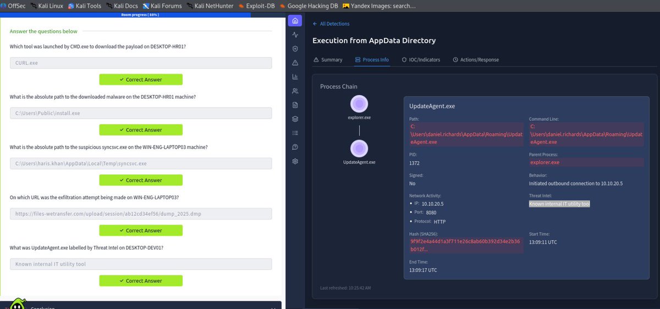This screenshot has width=660, height=309.
Task: Switch to the Actions/Response tab
Action: (476, 59)
